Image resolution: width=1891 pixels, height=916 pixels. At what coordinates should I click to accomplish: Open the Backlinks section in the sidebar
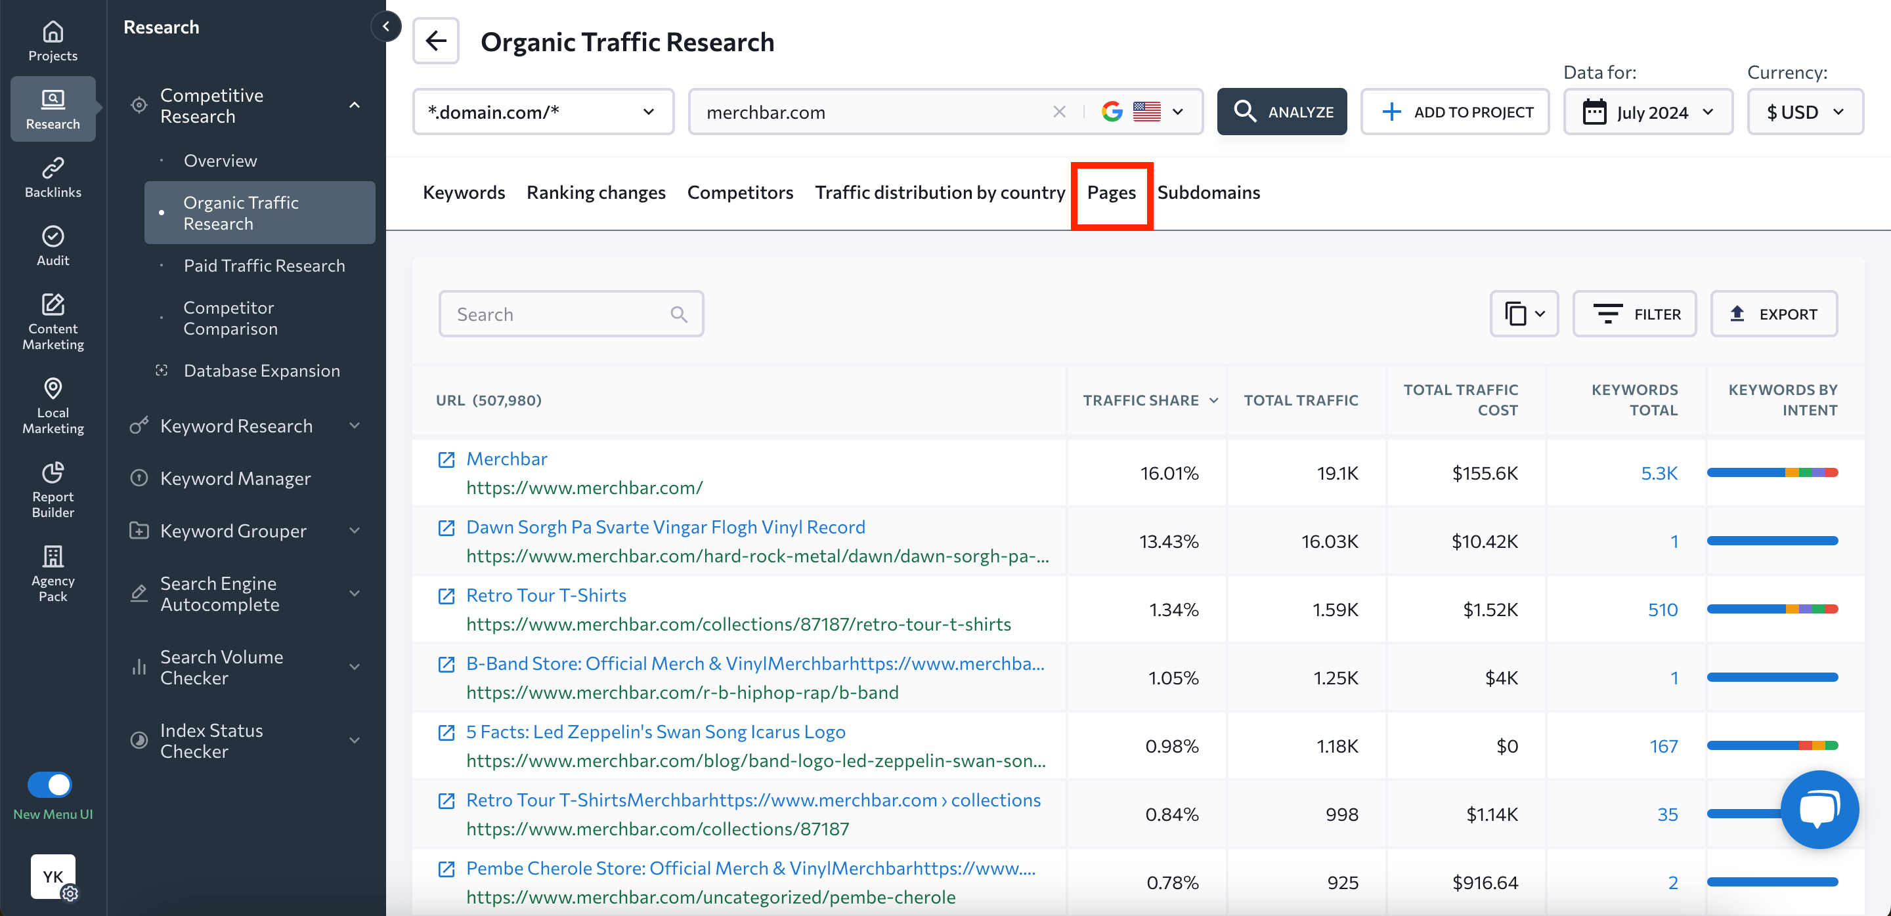(x=52, y=176)
